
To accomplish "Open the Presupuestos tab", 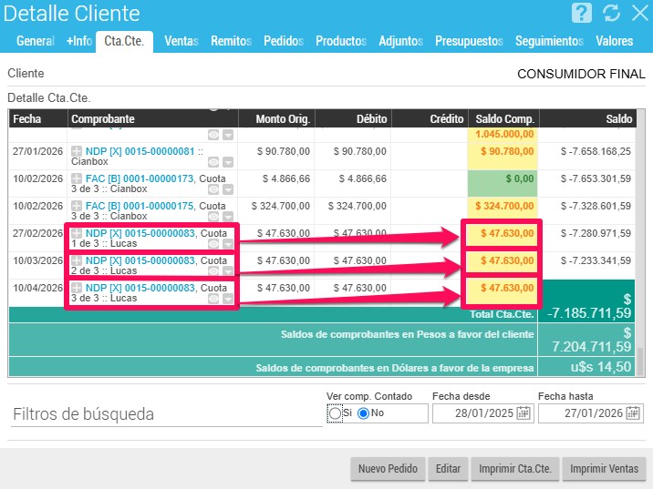I will (469, 41).
